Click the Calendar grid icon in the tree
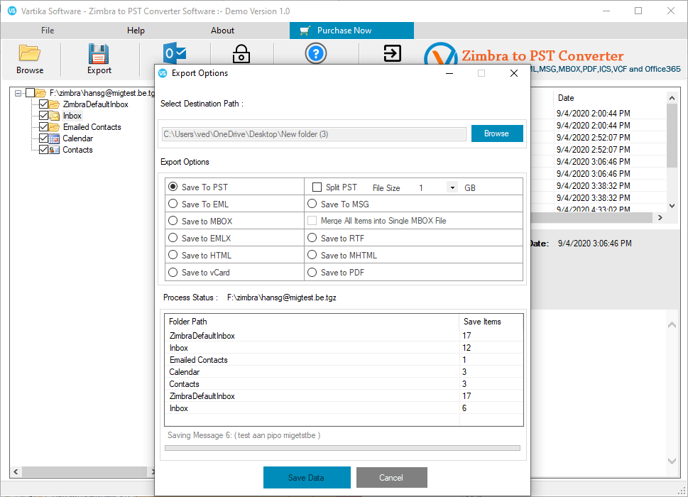Viewport: 688px width, 497px height. 55,138
